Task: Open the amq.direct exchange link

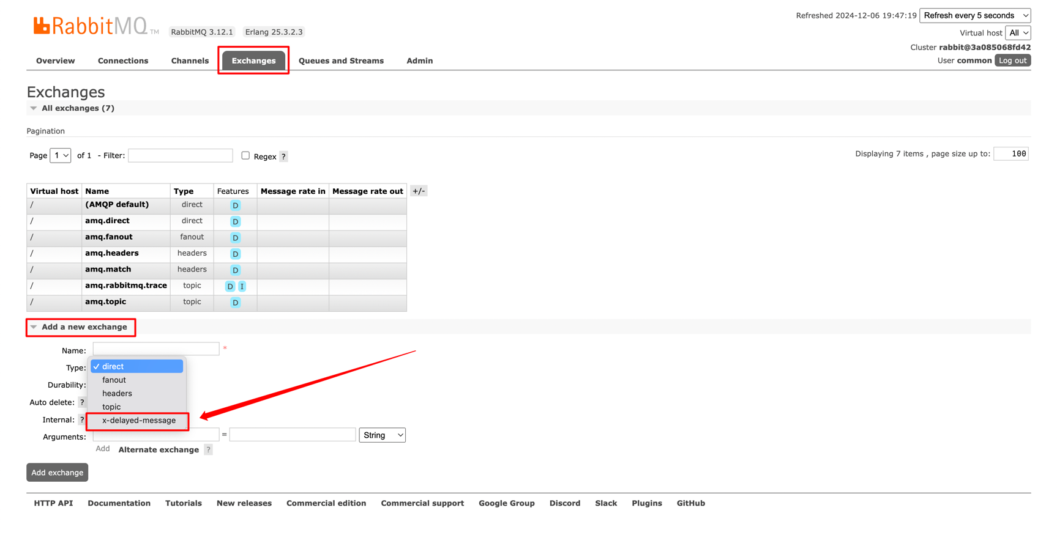Action: tap(107, 221)
